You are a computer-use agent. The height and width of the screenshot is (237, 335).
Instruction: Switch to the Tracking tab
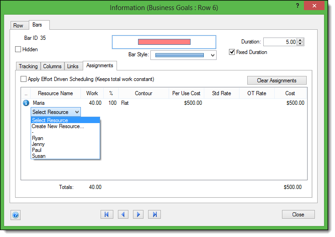click(28, 66)
